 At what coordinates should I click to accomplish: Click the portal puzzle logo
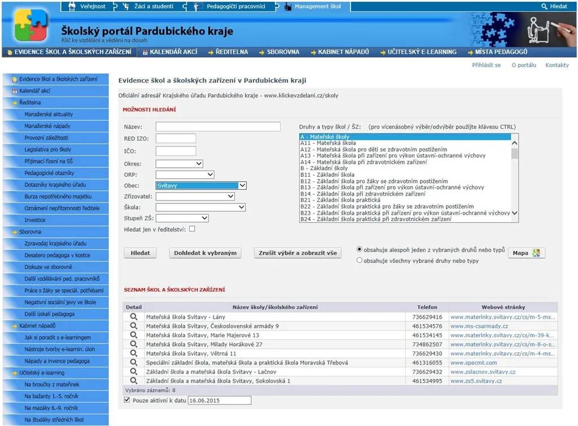click(31, 25)
